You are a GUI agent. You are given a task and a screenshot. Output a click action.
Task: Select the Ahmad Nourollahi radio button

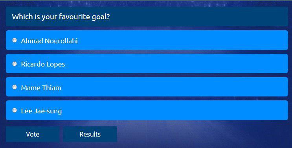tap(15, 40)
